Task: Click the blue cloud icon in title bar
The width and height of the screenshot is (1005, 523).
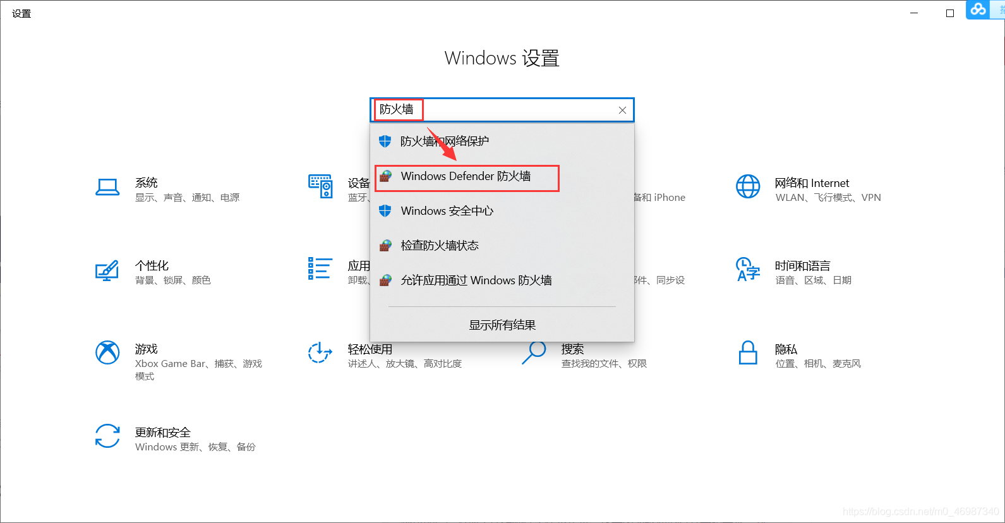Action: pos(978,9)
